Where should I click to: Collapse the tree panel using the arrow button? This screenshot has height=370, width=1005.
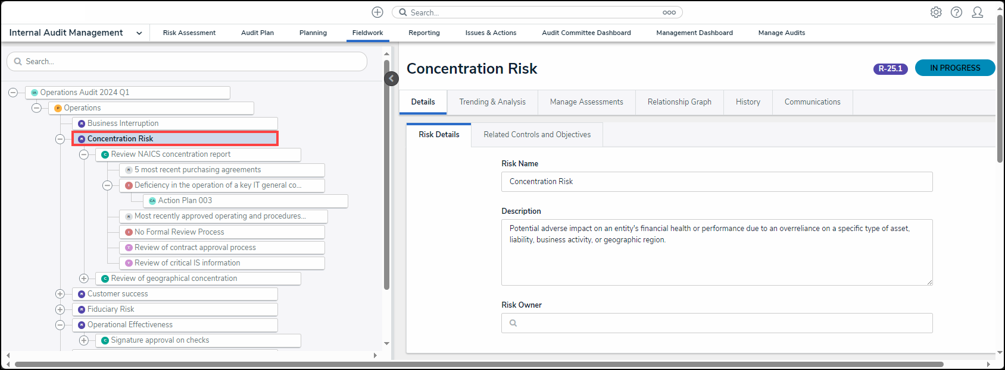[x=391, y=78]
